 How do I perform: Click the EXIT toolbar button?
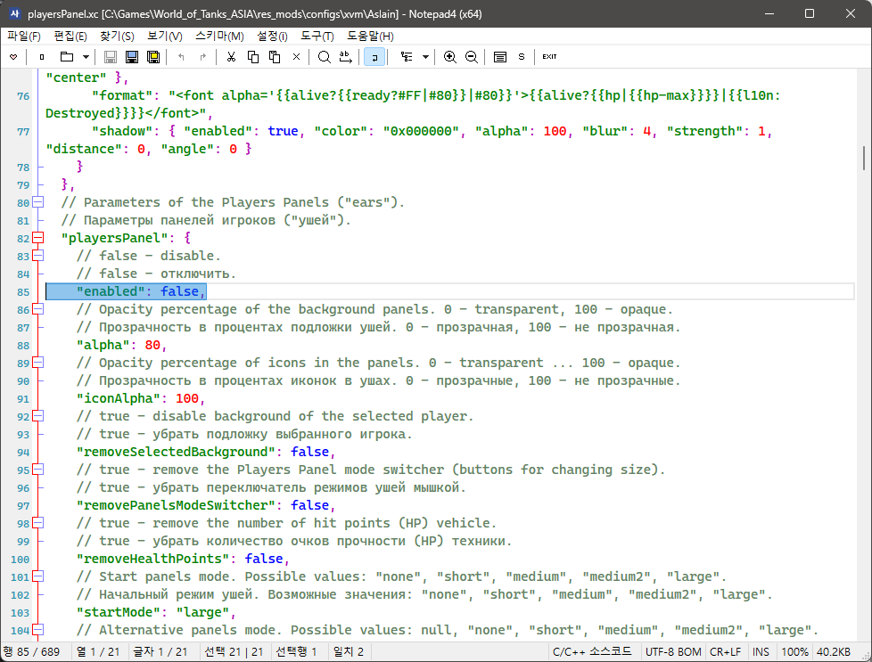pos(549,57)
